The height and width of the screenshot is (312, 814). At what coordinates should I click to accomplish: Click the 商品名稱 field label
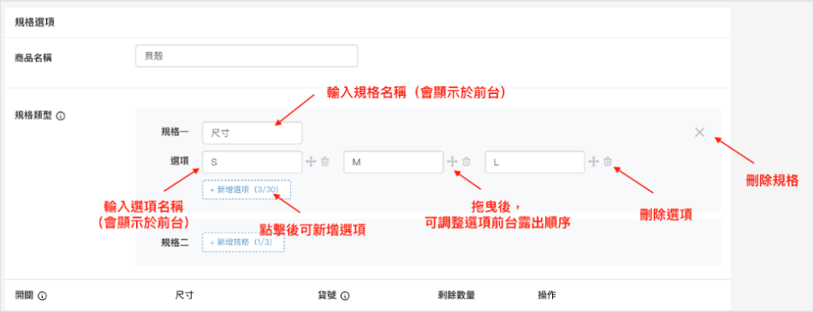click(x=33, y=57)
